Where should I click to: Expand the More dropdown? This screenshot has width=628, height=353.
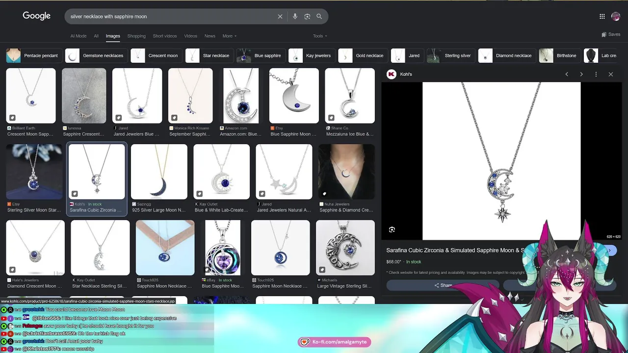[229, 36]
